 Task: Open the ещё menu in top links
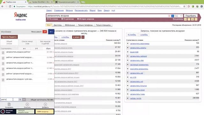pyautogui.click(x=113, y=11)
